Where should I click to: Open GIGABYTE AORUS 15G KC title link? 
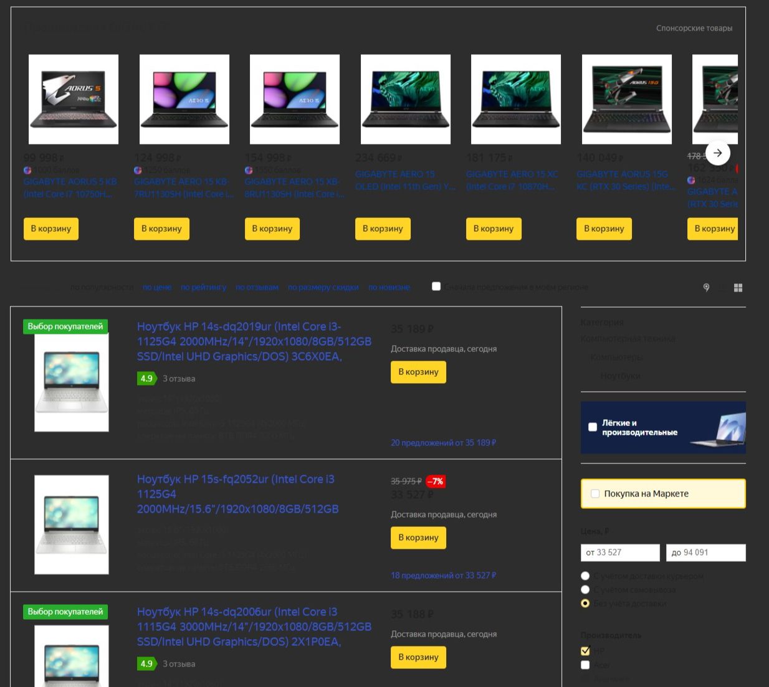coord(626,180)
